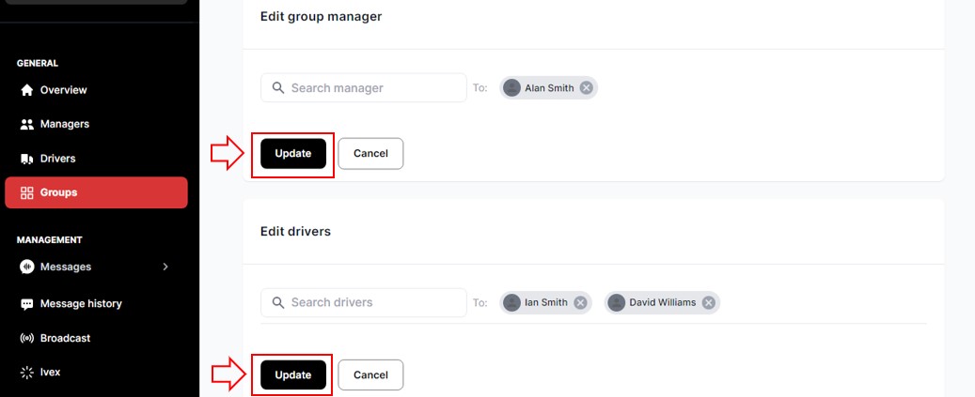Click the Broadcast signal icon
This screenshot has width=975, height=397.
click(27, 338)
